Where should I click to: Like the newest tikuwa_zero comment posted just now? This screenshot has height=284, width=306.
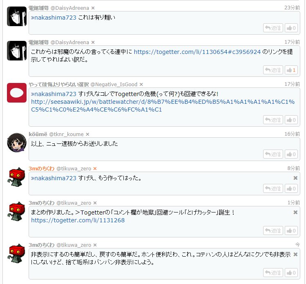click(x=291, y=273)
